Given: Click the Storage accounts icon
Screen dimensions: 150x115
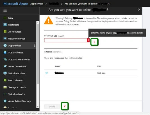Looking at the screenshot, I should pos(5,87).
